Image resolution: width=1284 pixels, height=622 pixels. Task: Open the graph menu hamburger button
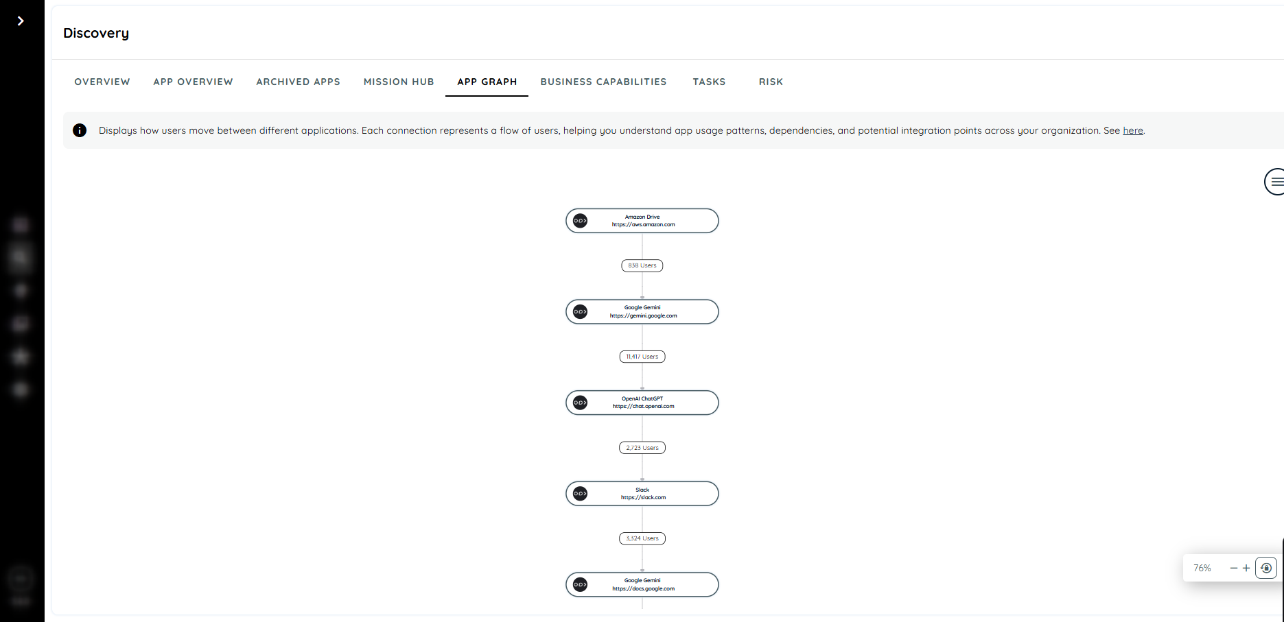pos(1275,182)
